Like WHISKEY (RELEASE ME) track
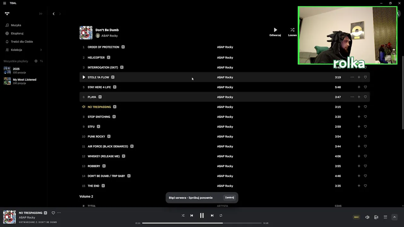The width and height of the screenshot is (404, 227). 365,156
